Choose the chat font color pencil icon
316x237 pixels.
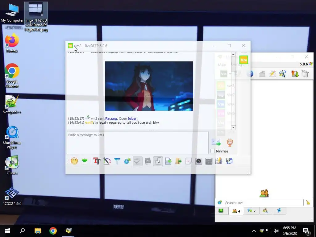click(107, 161)
